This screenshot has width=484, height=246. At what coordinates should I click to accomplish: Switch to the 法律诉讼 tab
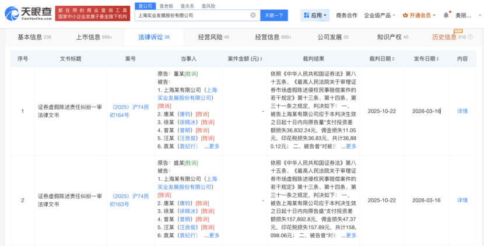click(154, 37)
